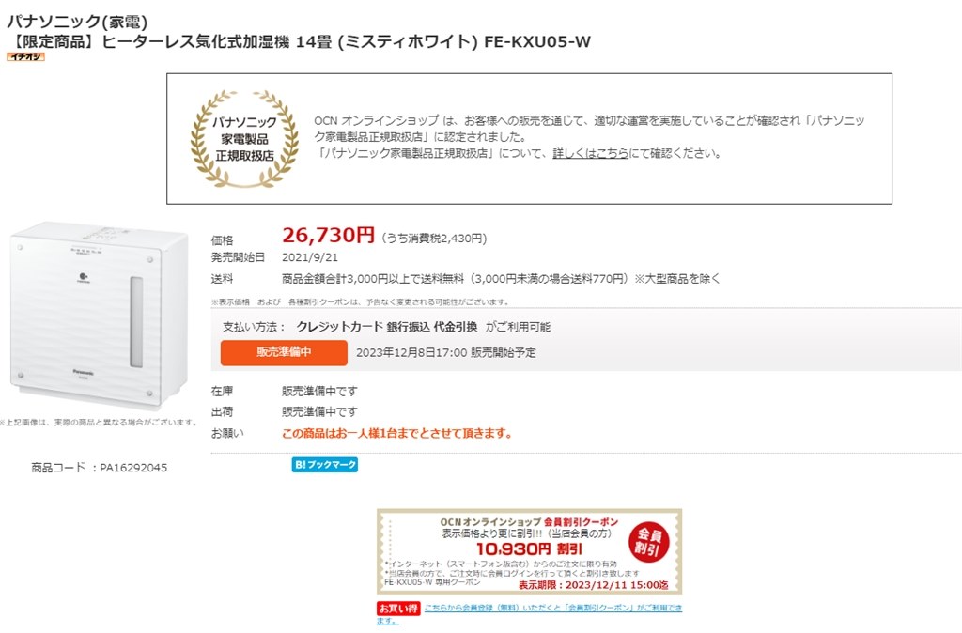Click the orange 販売準備中 button

pyautogui.click(x=284, y=352)
